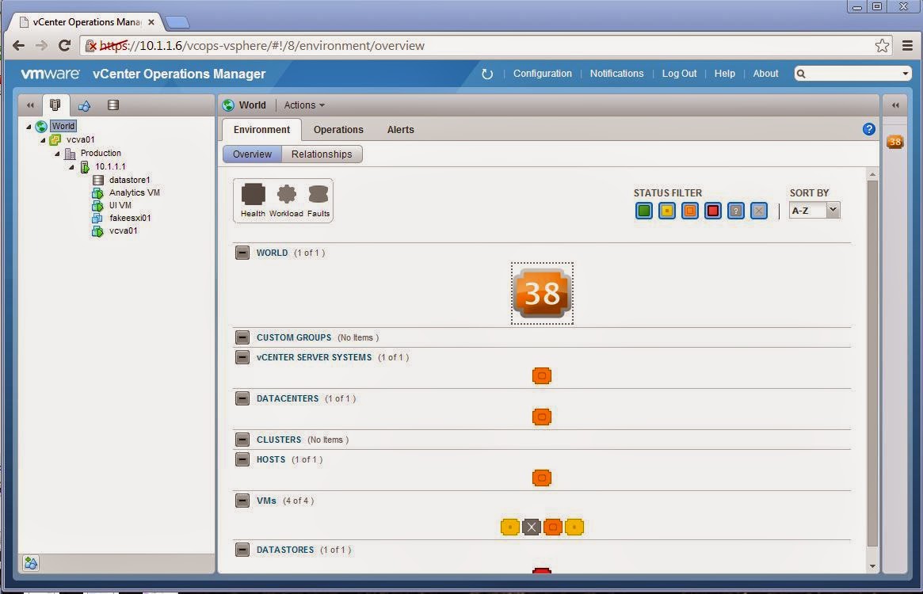The image size is (923, 594).
Task: Toggle the red status filter
Action: click(713, 211)
